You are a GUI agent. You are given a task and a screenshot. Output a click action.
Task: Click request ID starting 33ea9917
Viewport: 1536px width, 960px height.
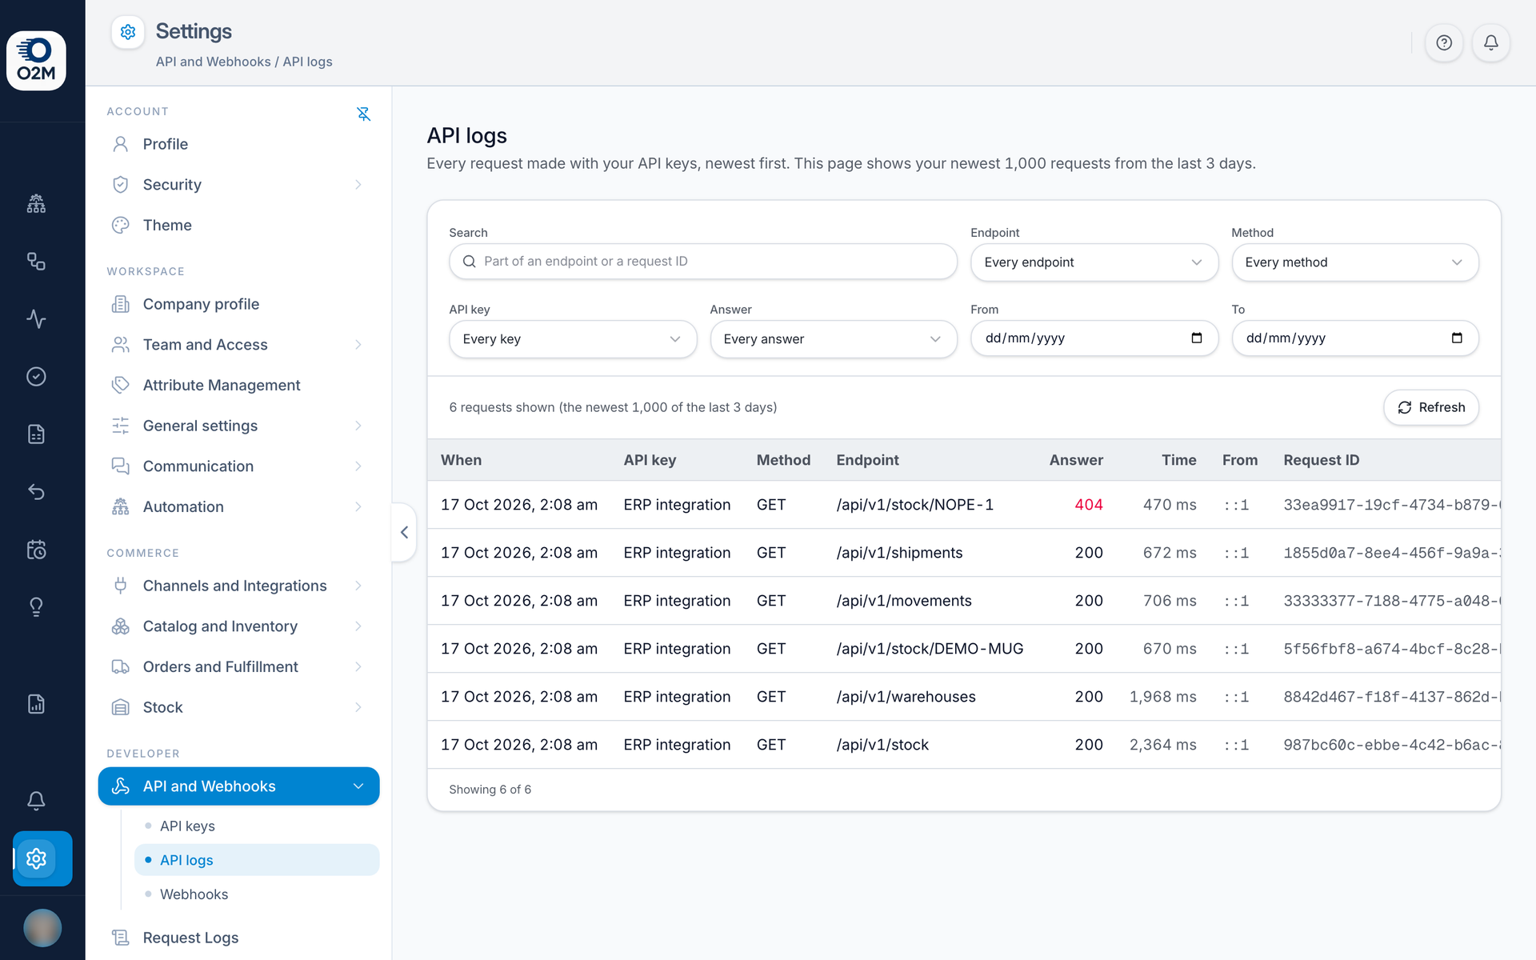[x=1392, y=505]
